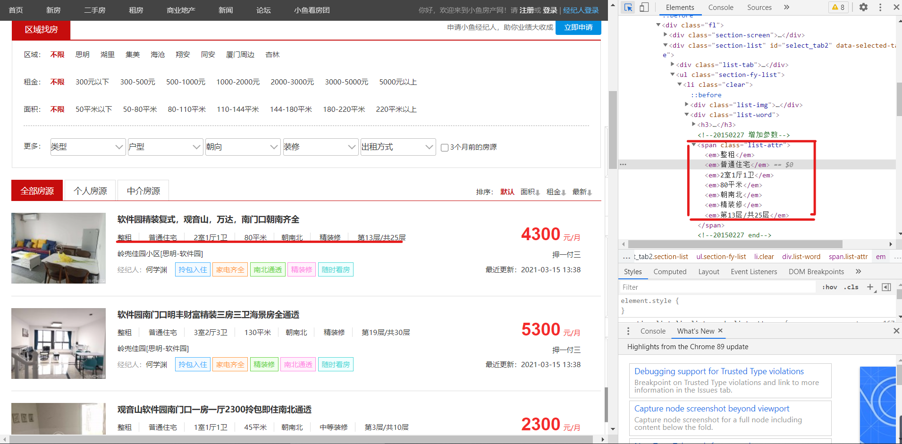
Task: Switch to the Computed tab
Action: [670, 271]
